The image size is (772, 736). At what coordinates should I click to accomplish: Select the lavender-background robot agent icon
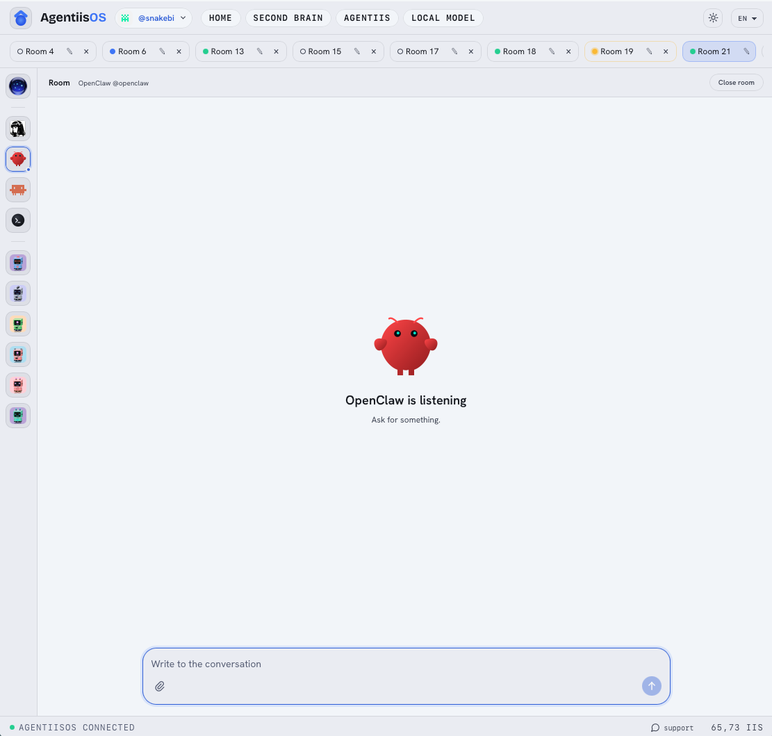coord(18,293)
